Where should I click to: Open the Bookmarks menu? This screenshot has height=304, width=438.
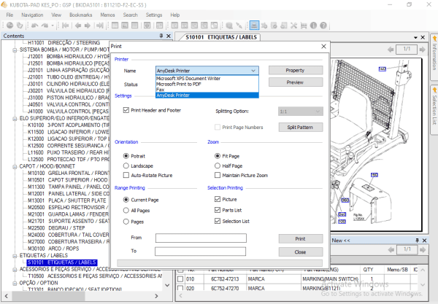click(81, 15)
